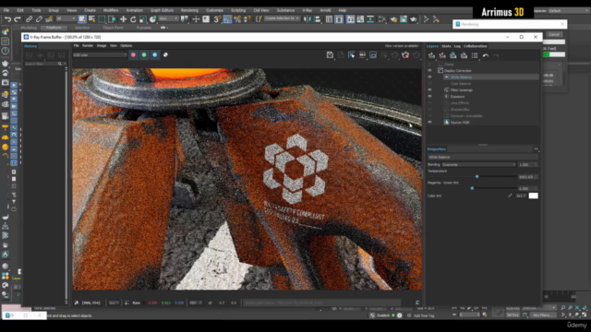Viewport: 591px width, 332px height.
Task: Click the save layer preset icon
Action: point(453,55)
